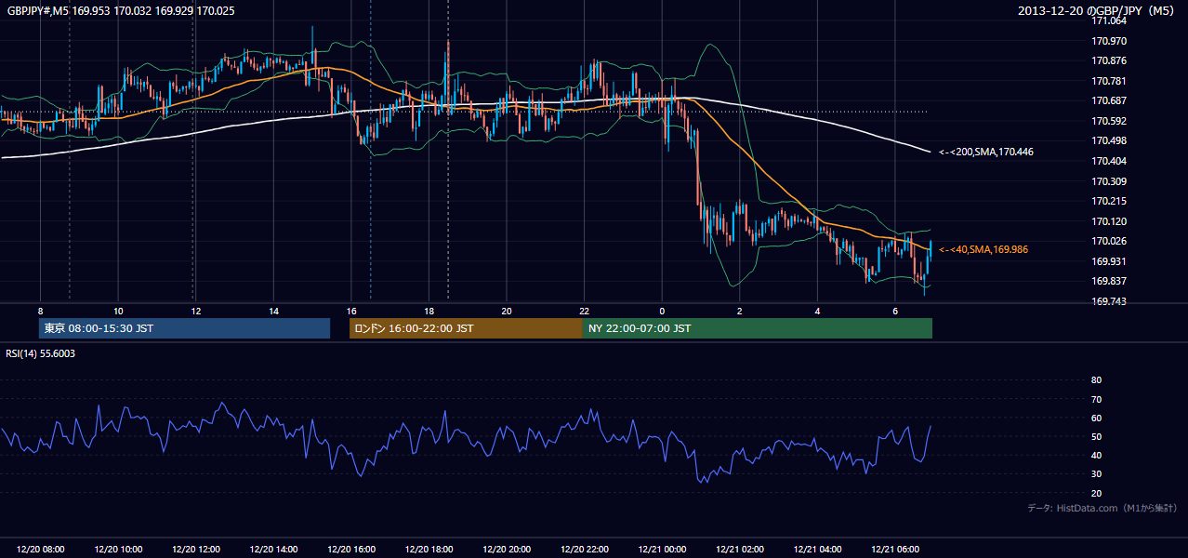Click bottom date label 12/20 12:00

(195, 550)
